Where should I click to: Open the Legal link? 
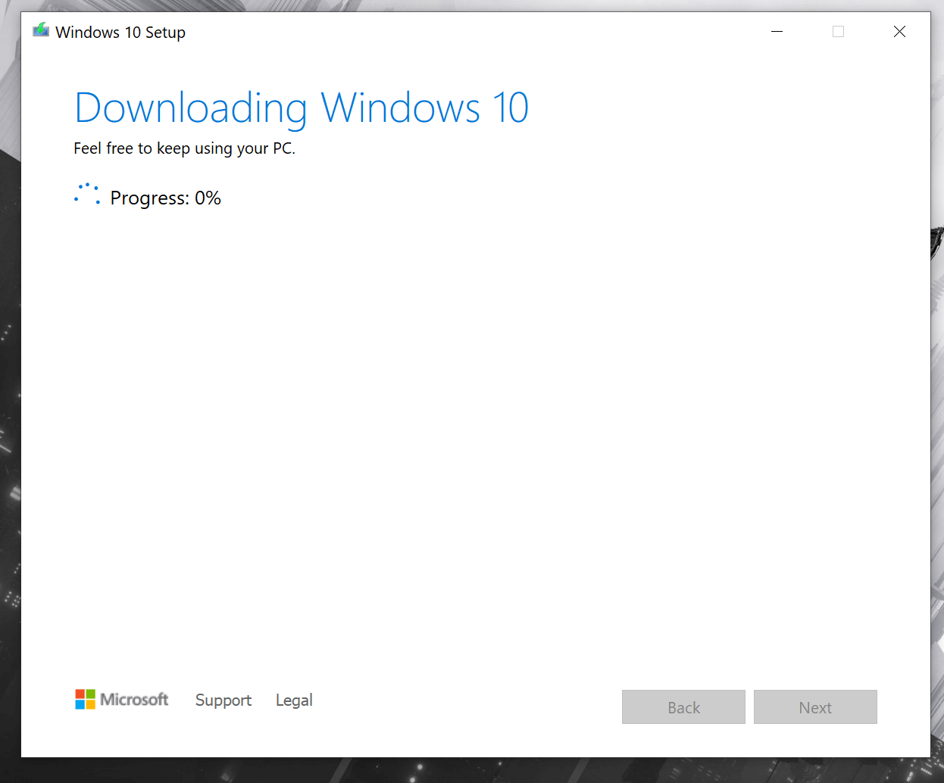coord(294,700)
